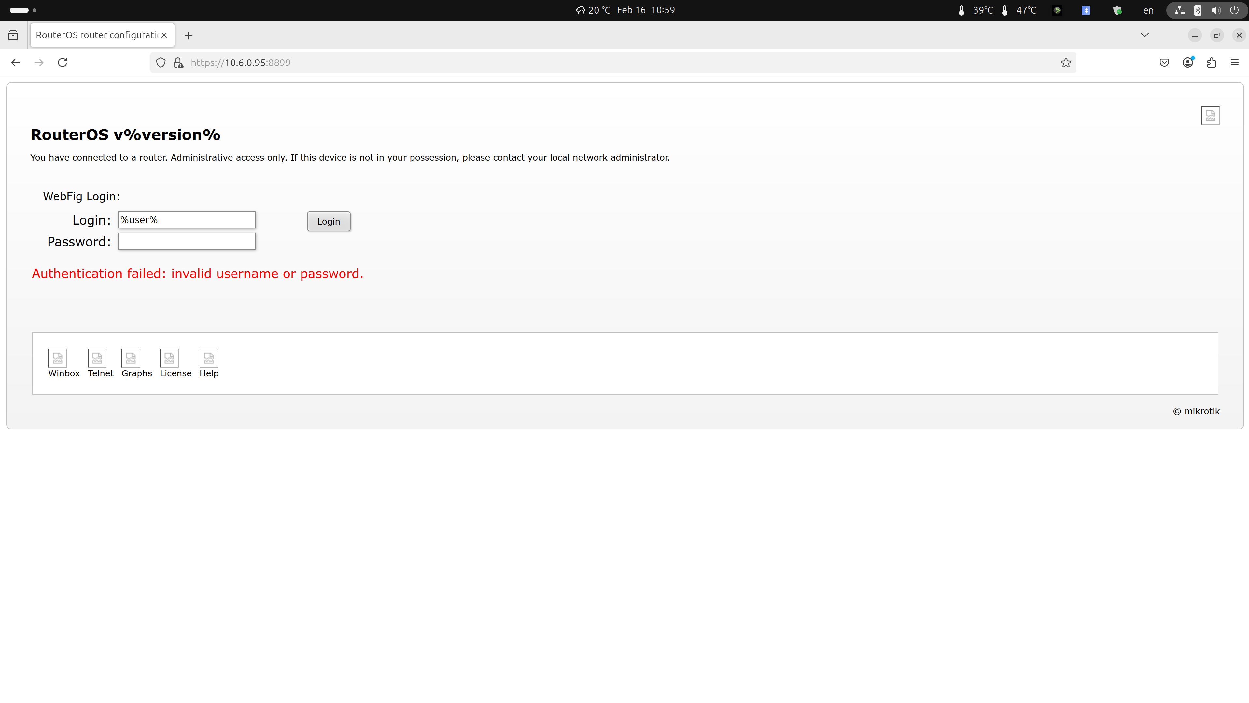Open the date and time Feb 16 10:59
Viewport: 1249px width, 703px height.
pos(646,10)
